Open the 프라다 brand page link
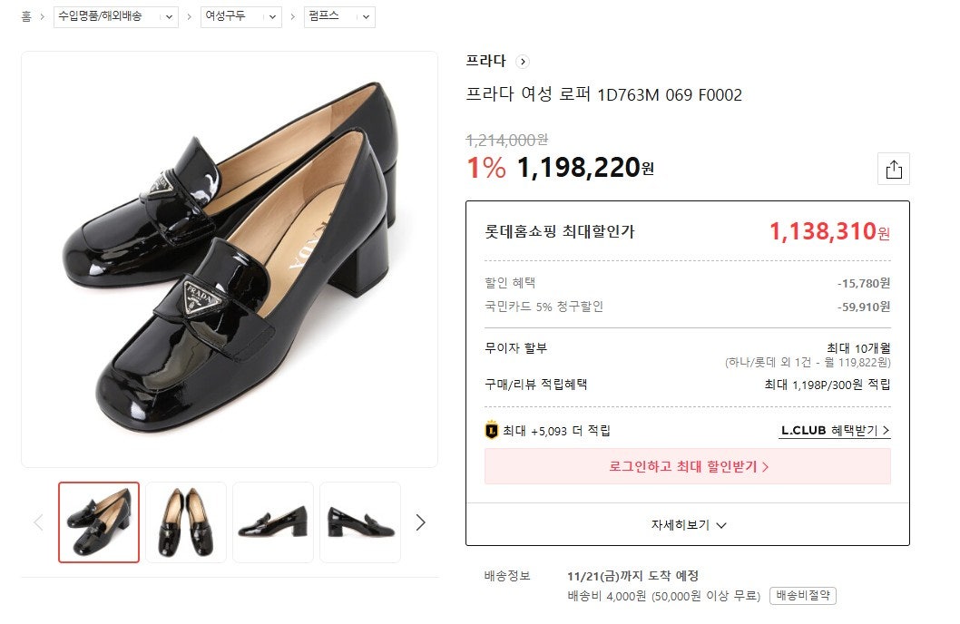 [485, 62]
